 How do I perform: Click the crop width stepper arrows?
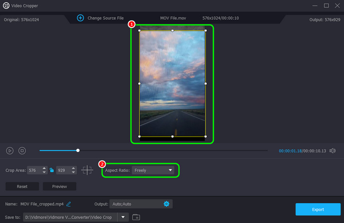[x=44, y=170]
